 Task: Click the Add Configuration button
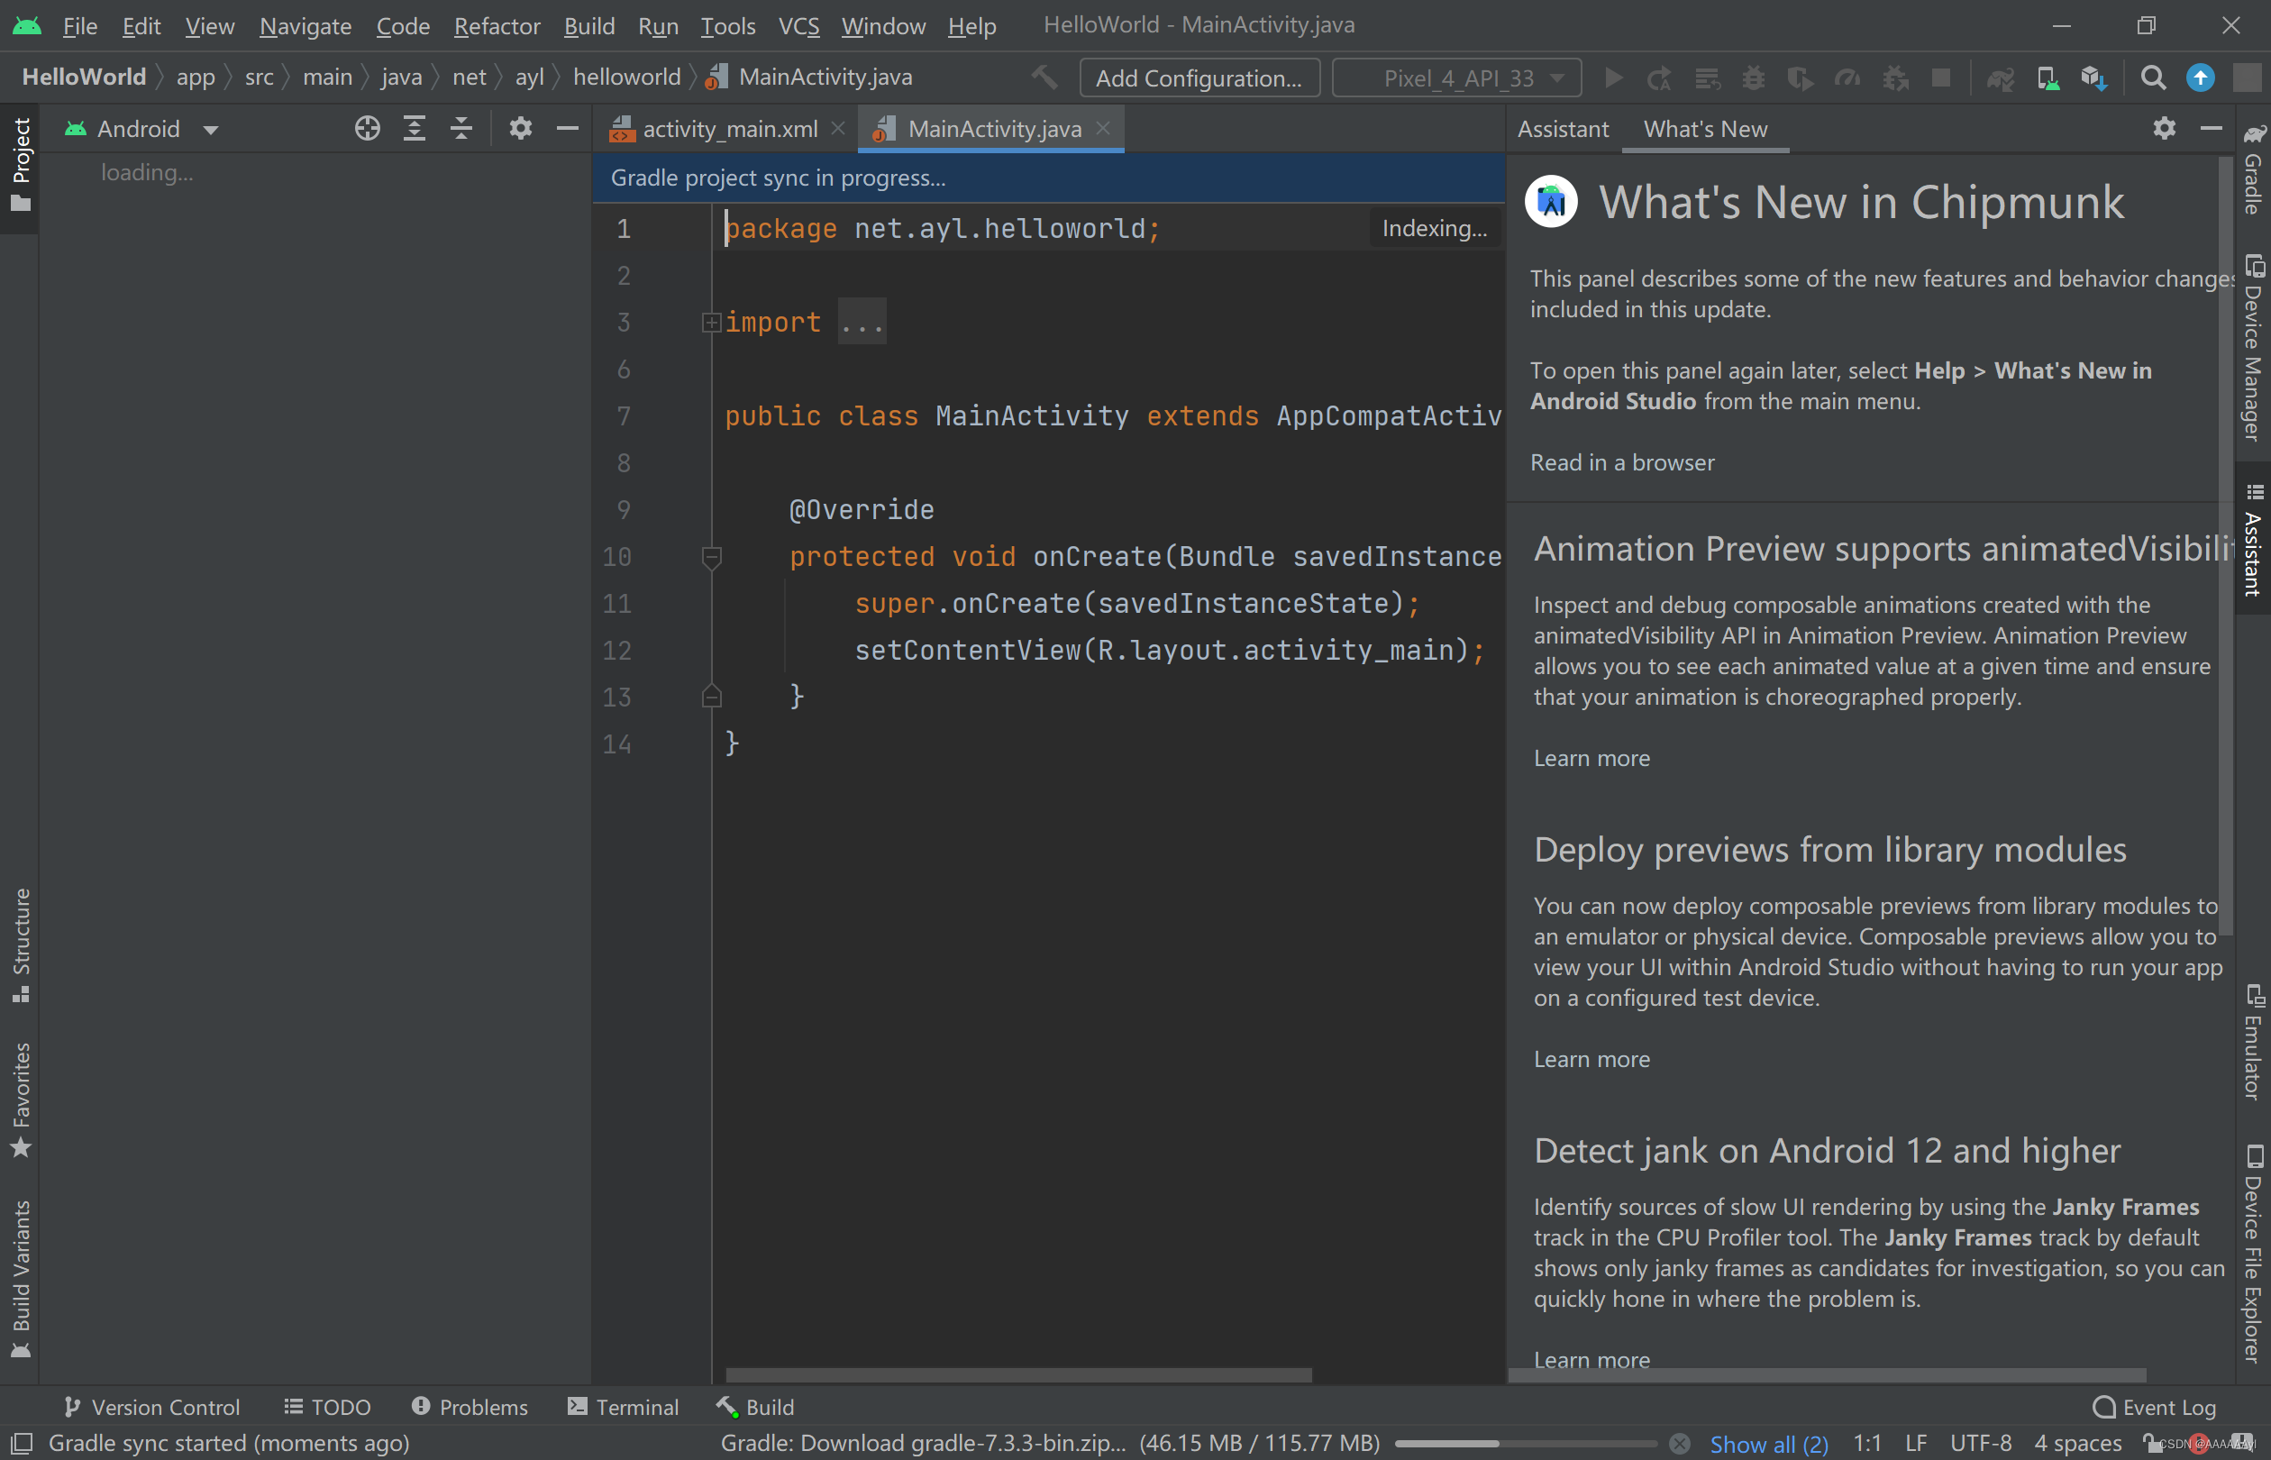point(1199,78)
